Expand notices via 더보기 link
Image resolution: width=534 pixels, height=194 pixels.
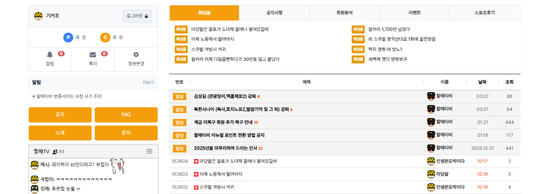click(148, 83)
